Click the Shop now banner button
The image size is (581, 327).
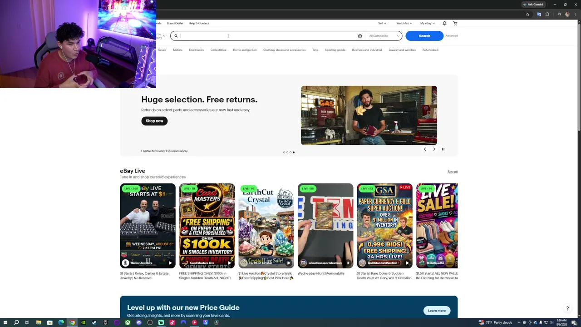(154, 121)
